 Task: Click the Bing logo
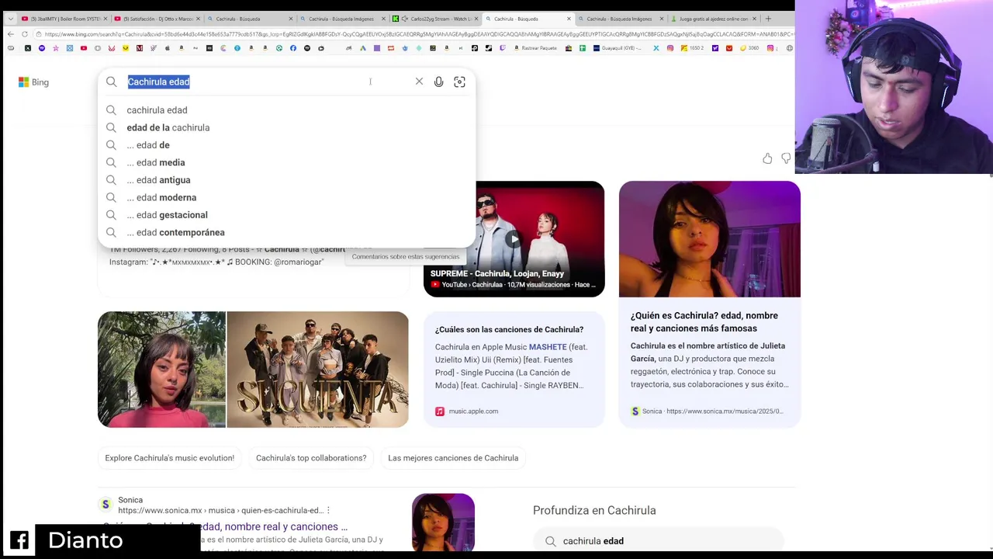tap(33, 82)
